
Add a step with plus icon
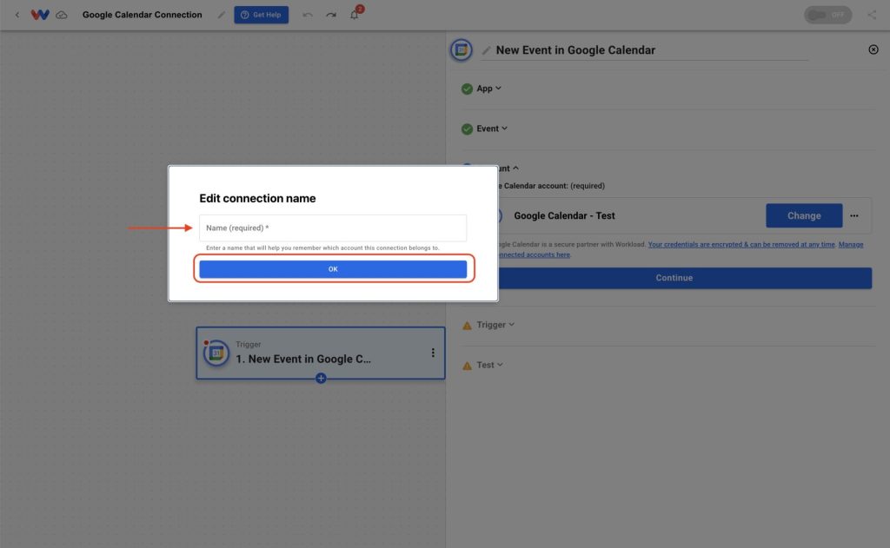coord(321,379)
